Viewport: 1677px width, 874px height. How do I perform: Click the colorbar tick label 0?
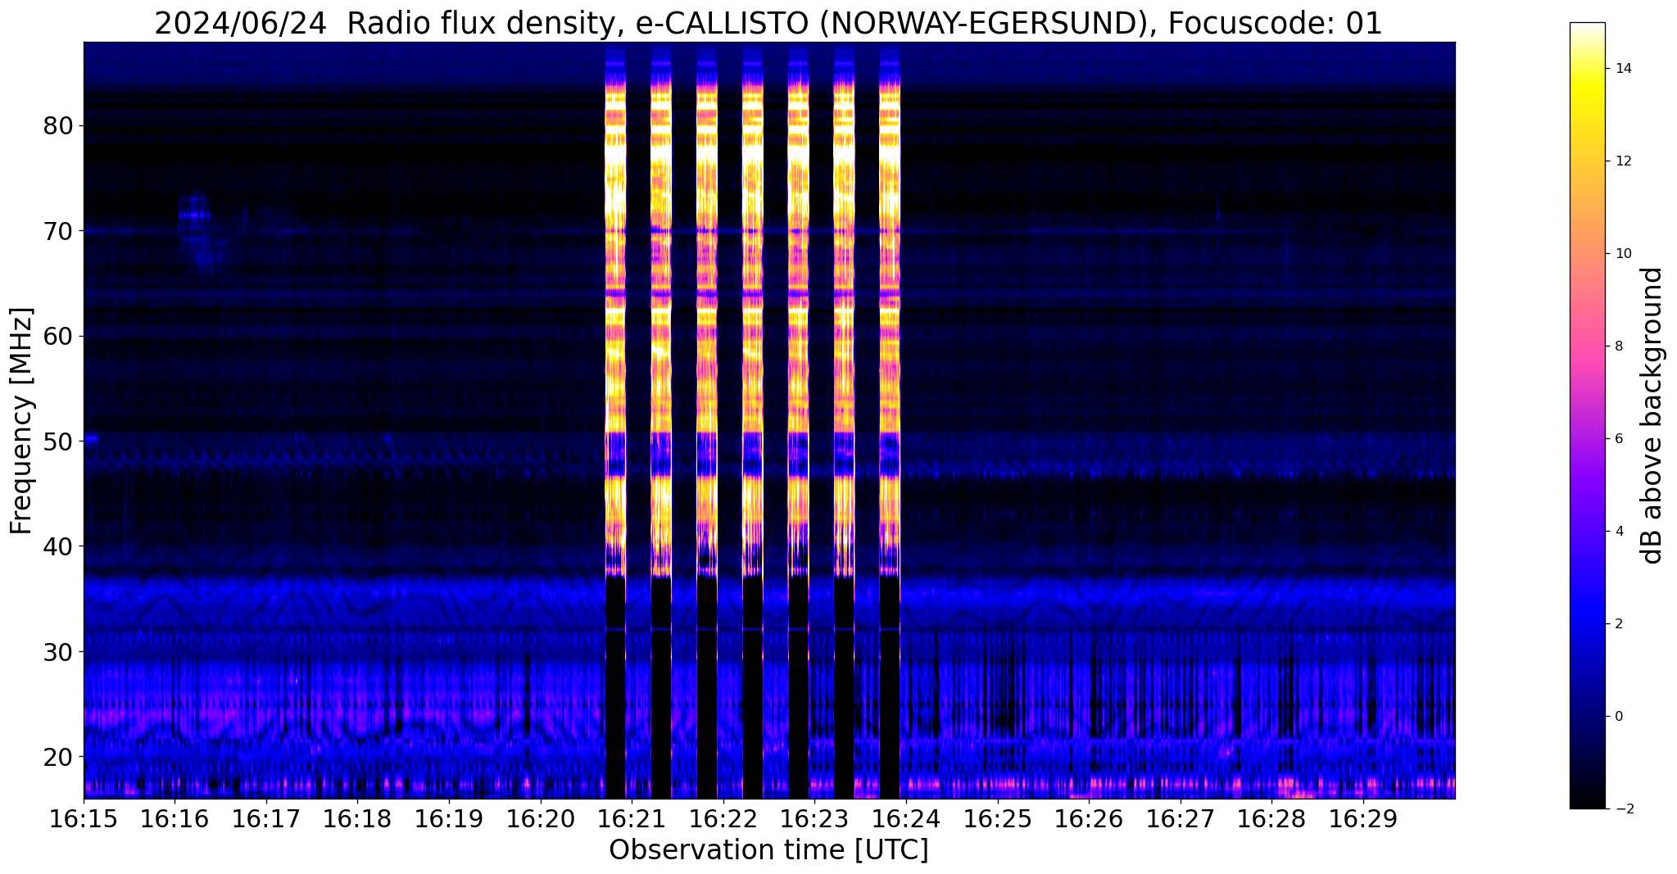tap(1618, 717)
